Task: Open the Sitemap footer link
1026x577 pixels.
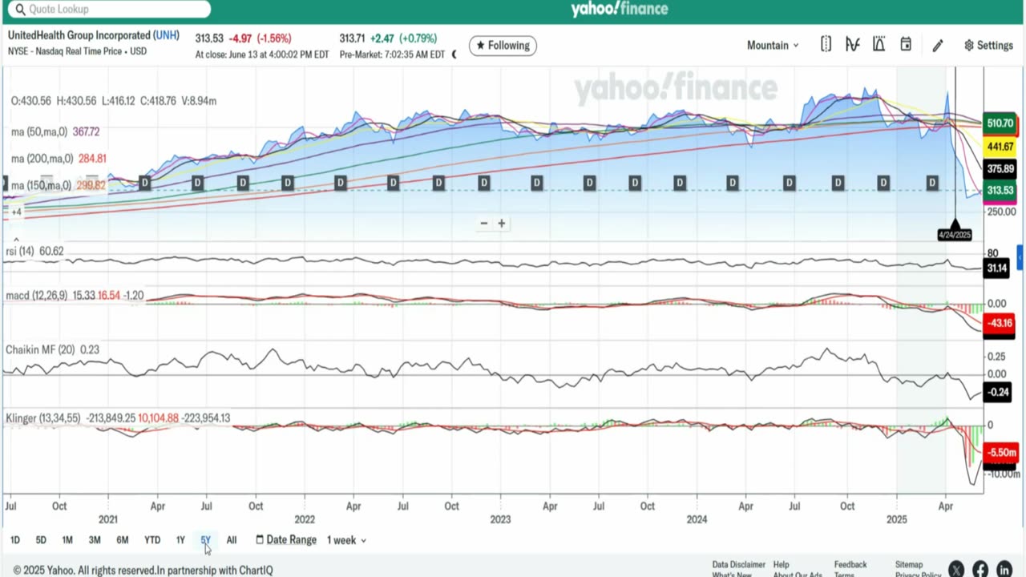Action: coord(910,565)
